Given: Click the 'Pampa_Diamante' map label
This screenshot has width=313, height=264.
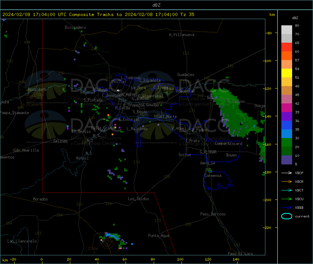Looking at the screenshot, I should (15, 113).
